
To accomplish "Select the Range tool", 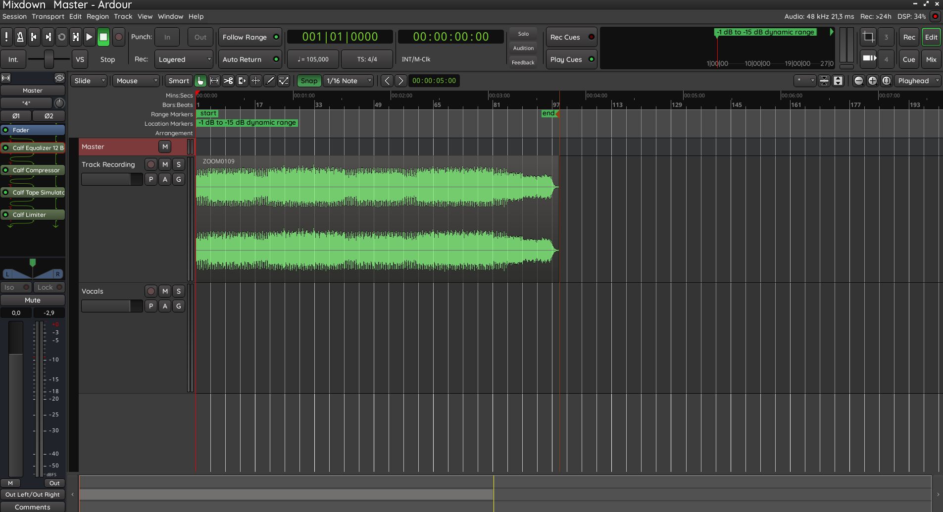I will [214, 81].
